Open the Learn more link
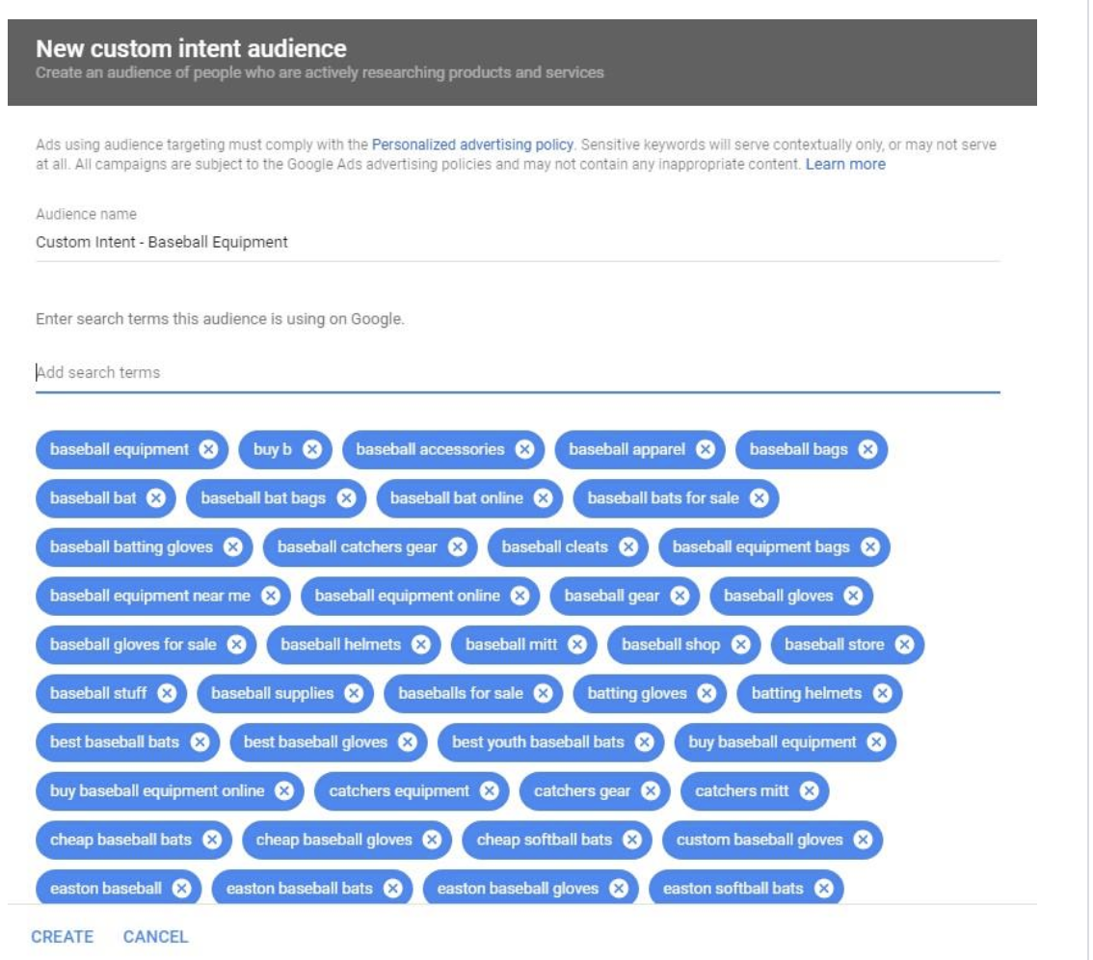Screen dimensions: 1093x960 [x=845, y=165]
